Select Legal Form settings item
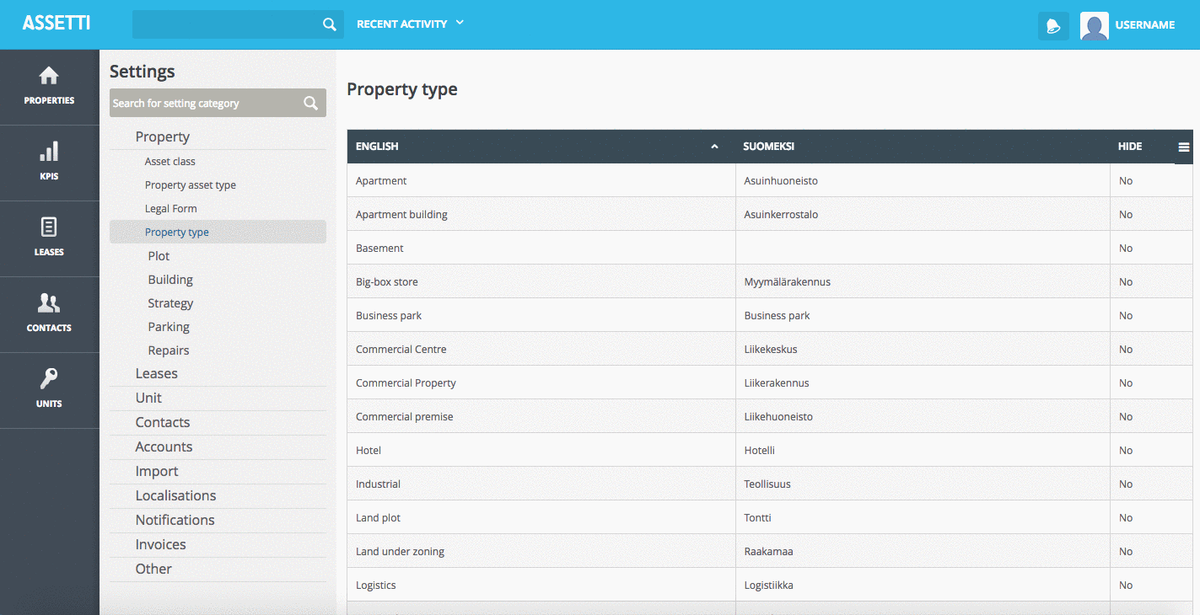The height and width of the screenshot is (615, 1200). click(170, 208)
